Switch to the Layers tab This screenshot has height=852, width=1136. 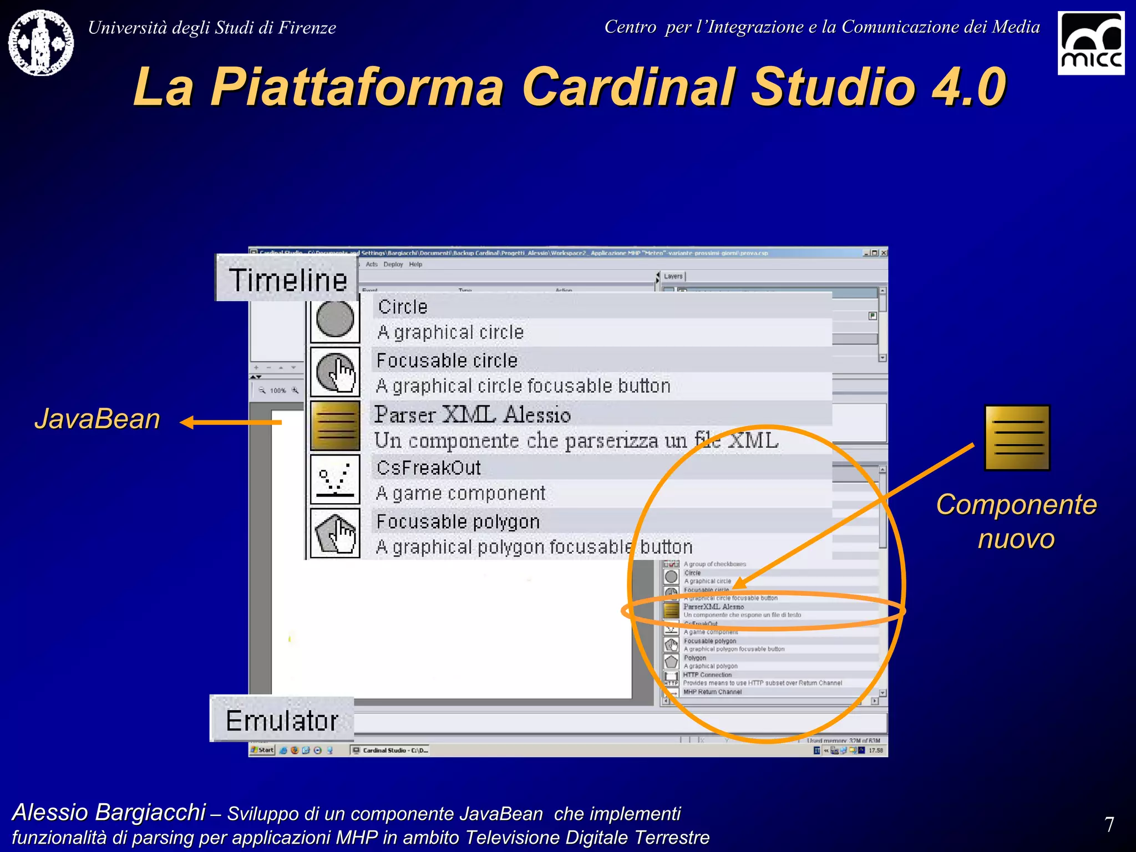point(673,276)
